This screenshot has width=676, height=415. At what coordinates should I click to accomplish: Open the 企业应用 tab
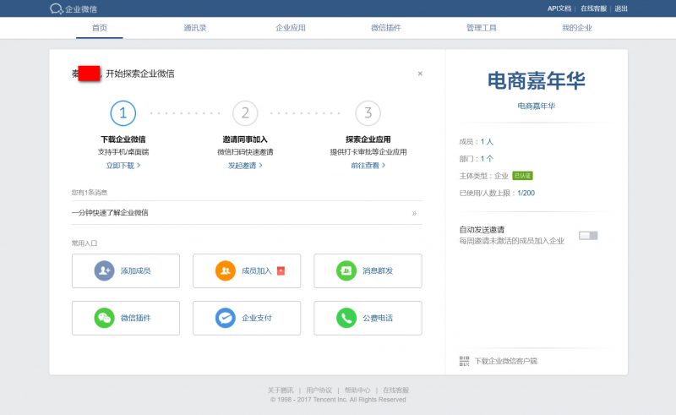(x=291, y=28)
